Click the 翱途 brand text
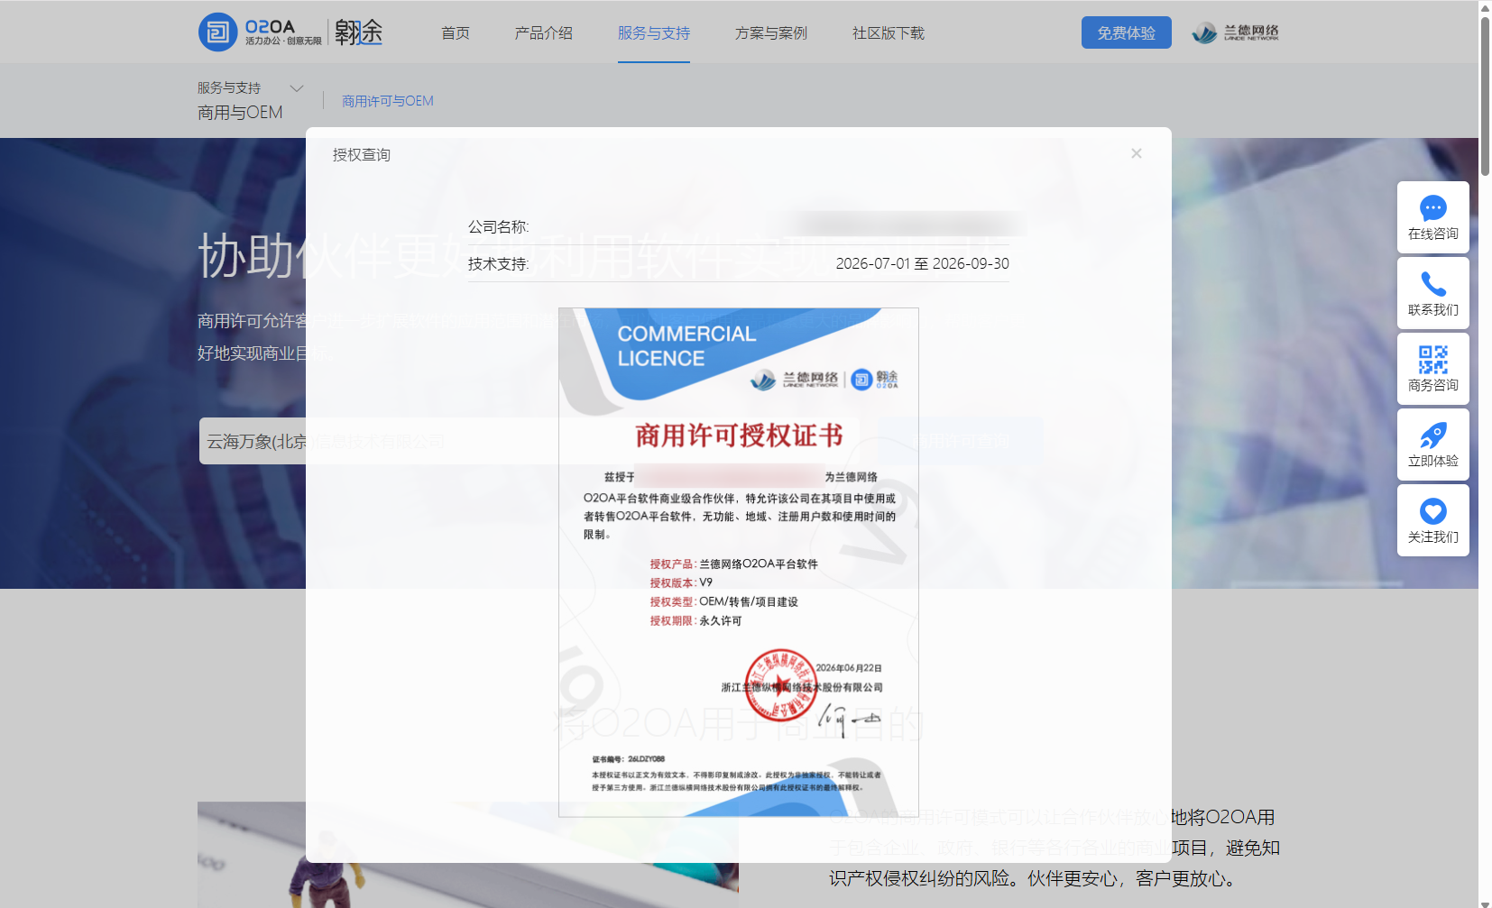This screenshot has width=1492, height=908. (359, 32)
